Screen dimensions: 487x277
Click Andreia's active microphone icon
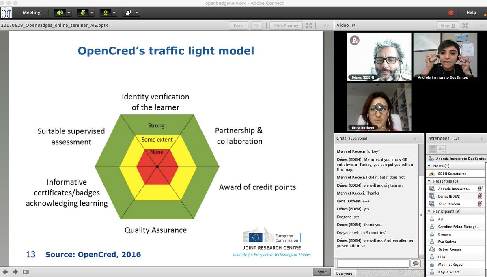(480, 189)
